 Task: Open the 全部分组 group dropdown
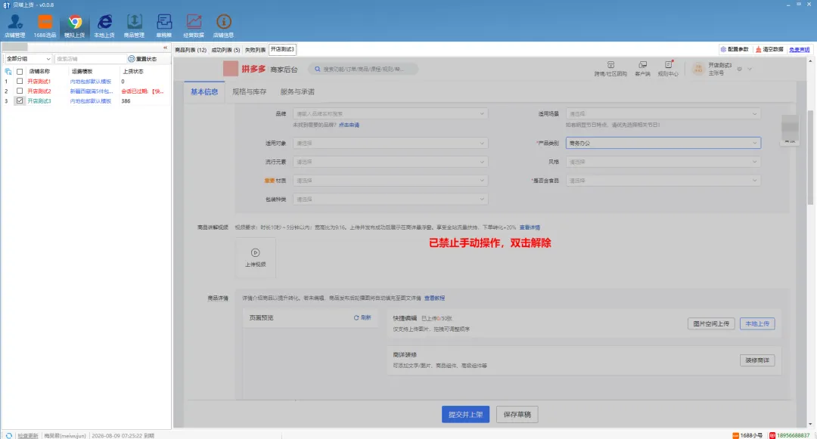[28, 59]
